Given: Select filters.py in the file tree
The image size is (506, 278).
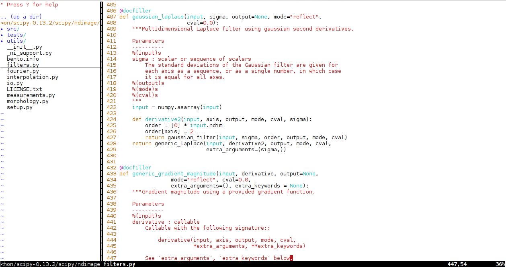Looking at the screenshot, I should 23,65.
